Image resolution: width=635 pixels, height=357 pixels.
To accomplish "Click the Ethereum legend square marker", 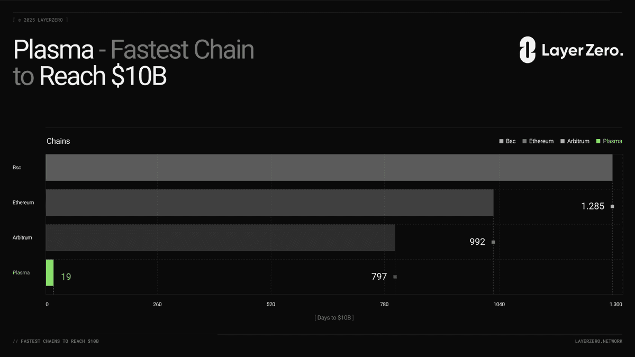I will tap(524, 141).
